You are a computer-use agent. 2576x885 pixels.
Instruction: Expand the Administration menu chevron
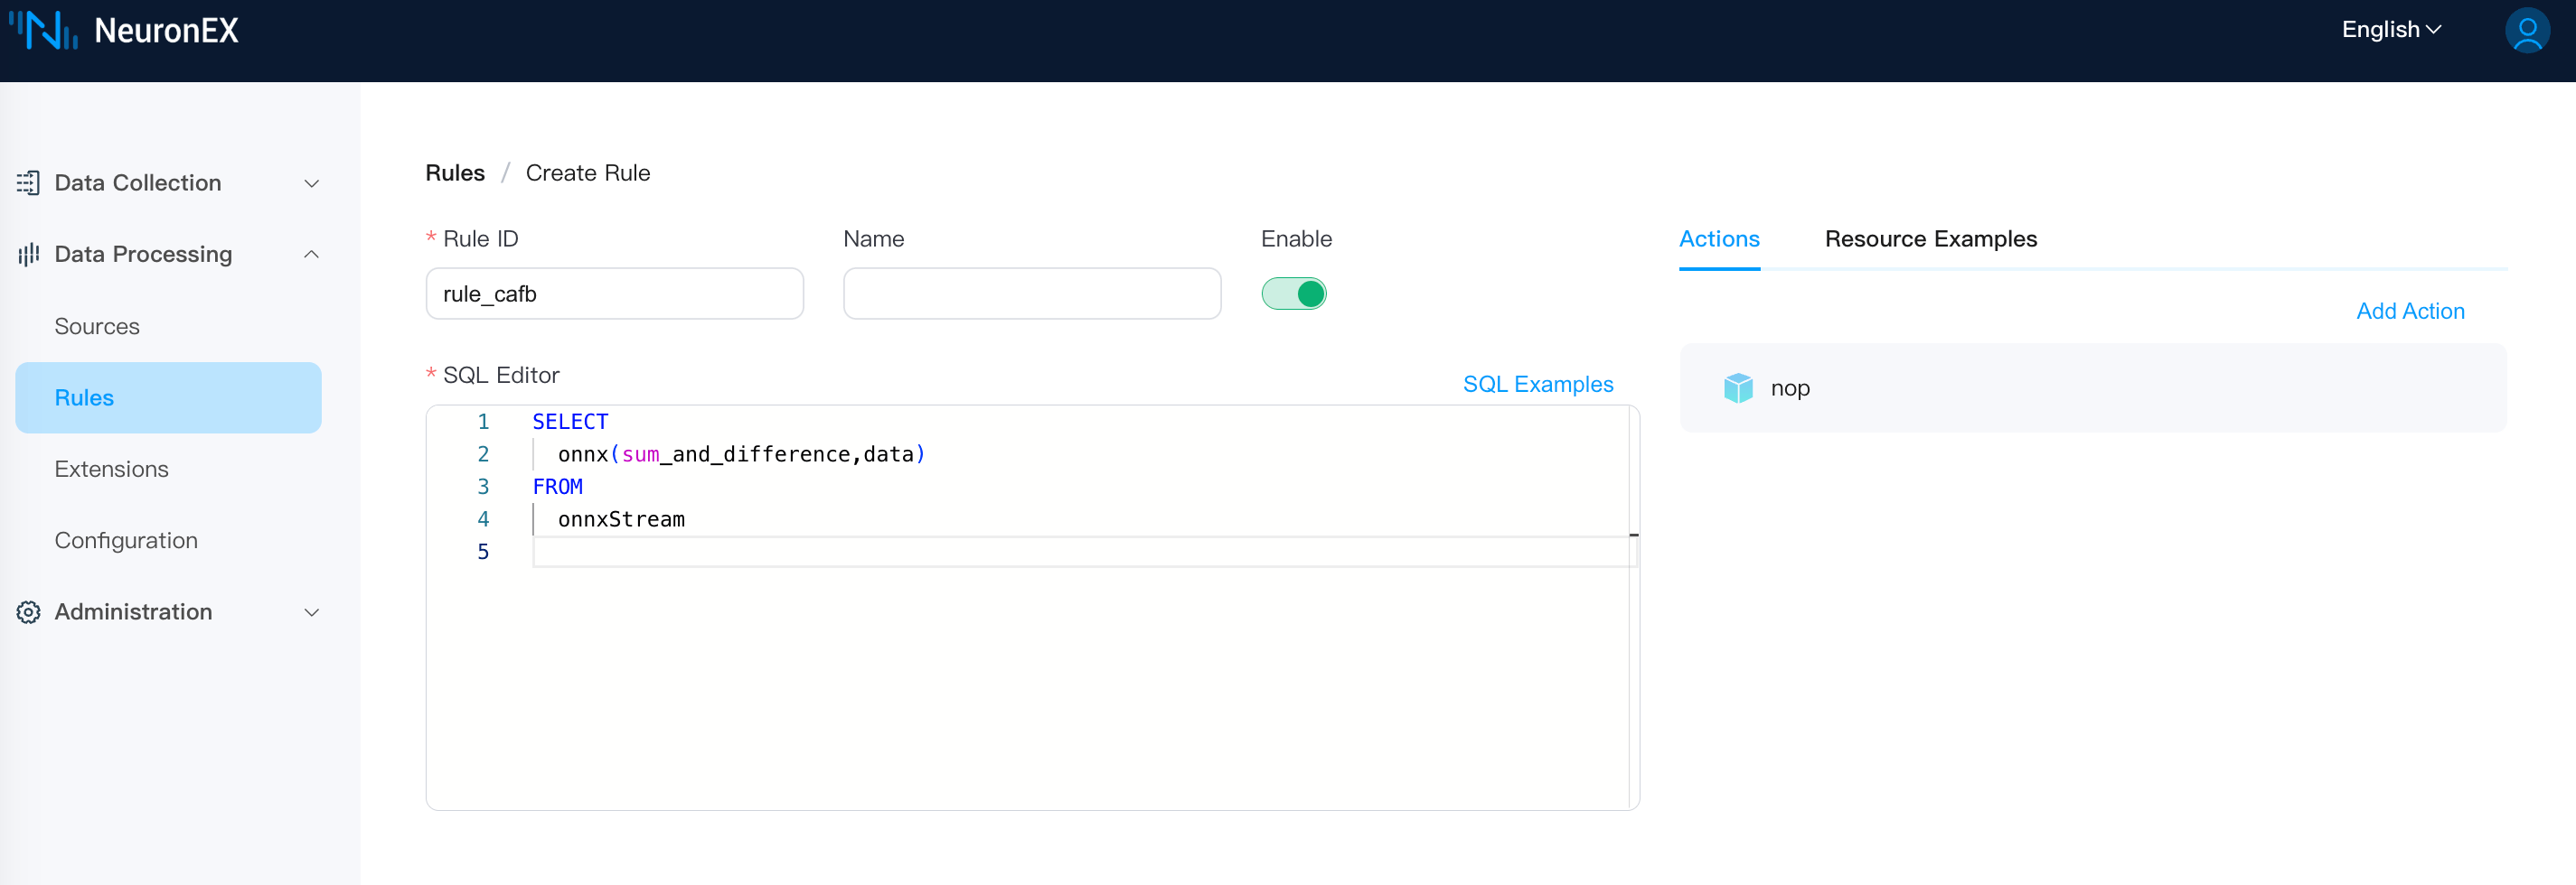(312, 612)
